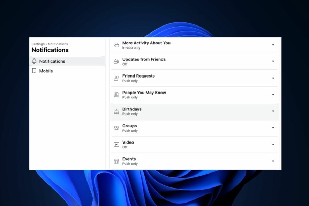Expand Updates from Friends dropdown arrow

click(273, 61)
